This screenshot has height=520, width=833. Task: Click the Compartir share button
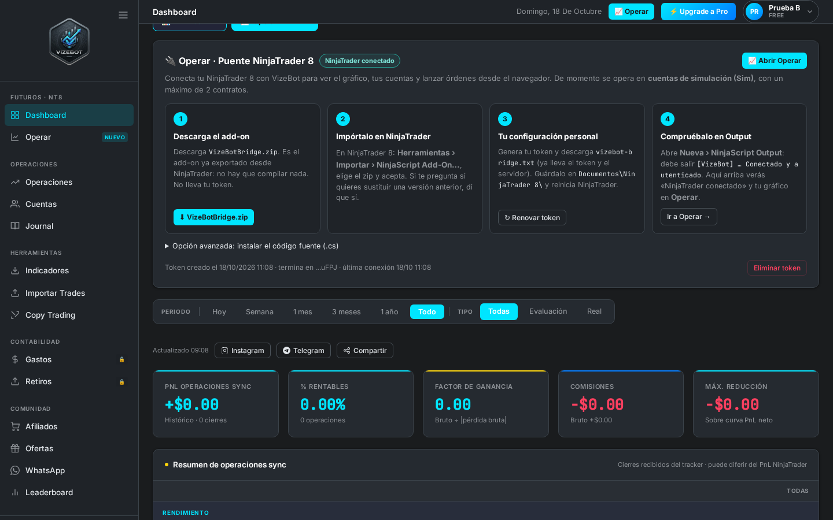point(365,351)
